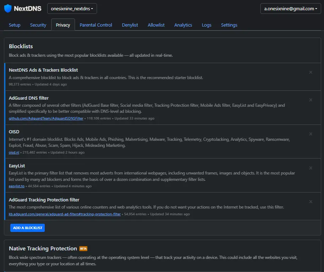Click the '215,462 entries' text
Viewport: 324px width, 272px height.
pos(35,152)
